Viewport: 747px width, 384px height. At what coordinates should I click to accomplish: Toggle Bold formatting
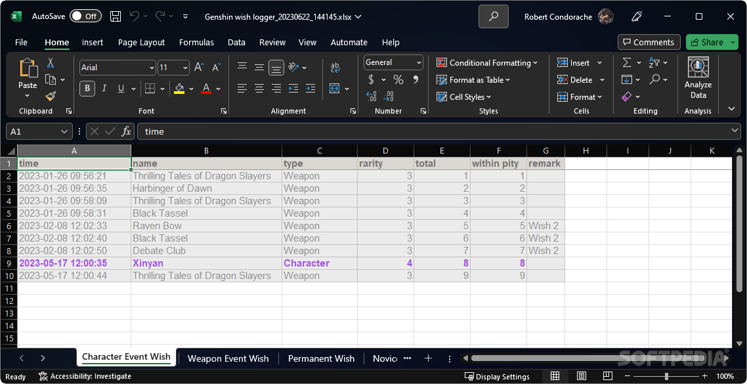coord(87,88)
